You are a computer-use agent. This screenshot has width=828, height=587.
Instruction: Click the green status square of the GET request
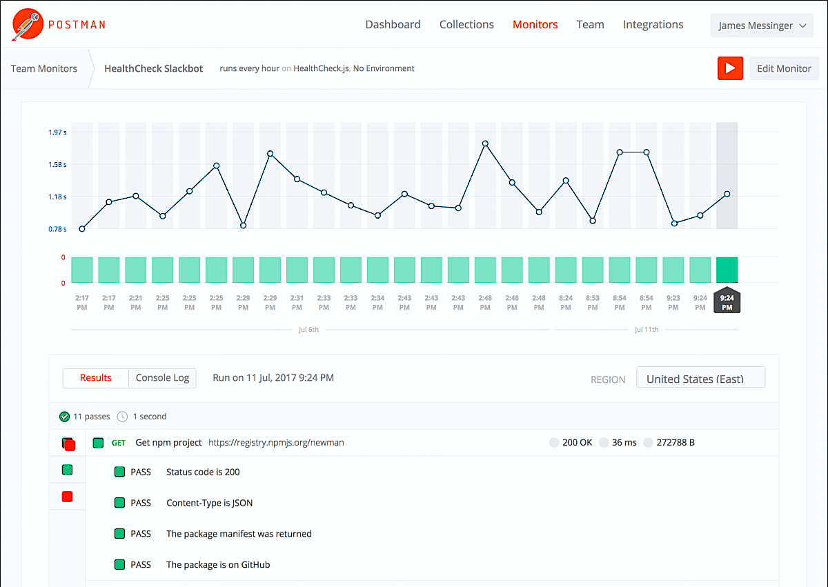(98, 443)
